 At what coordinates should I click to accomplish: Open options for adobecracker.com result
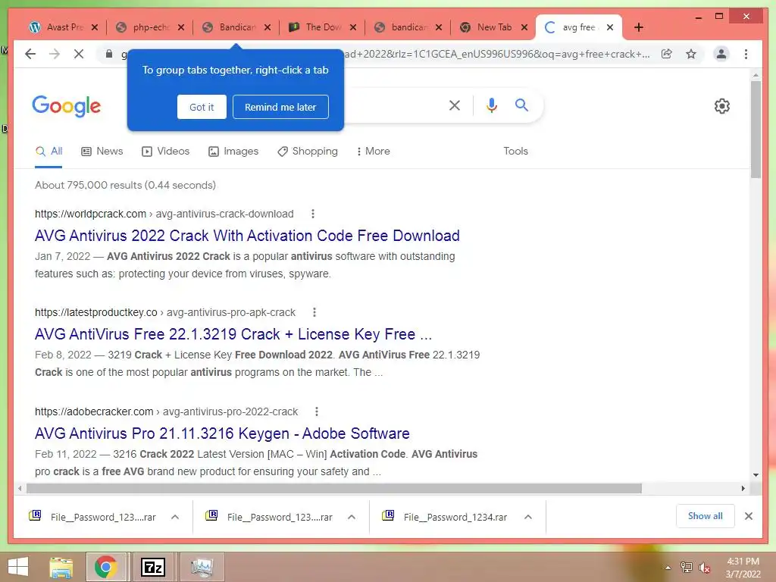(317, 411)
